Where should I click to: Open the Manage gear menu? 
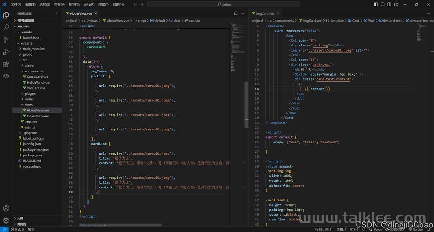click(x=6, y=220)
